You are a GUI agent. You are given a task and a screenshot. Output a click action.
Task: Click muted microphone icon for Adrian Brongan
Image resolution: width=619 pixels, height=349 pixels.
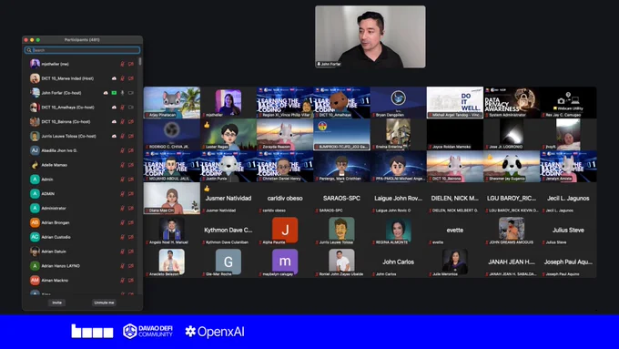(122, 222)
